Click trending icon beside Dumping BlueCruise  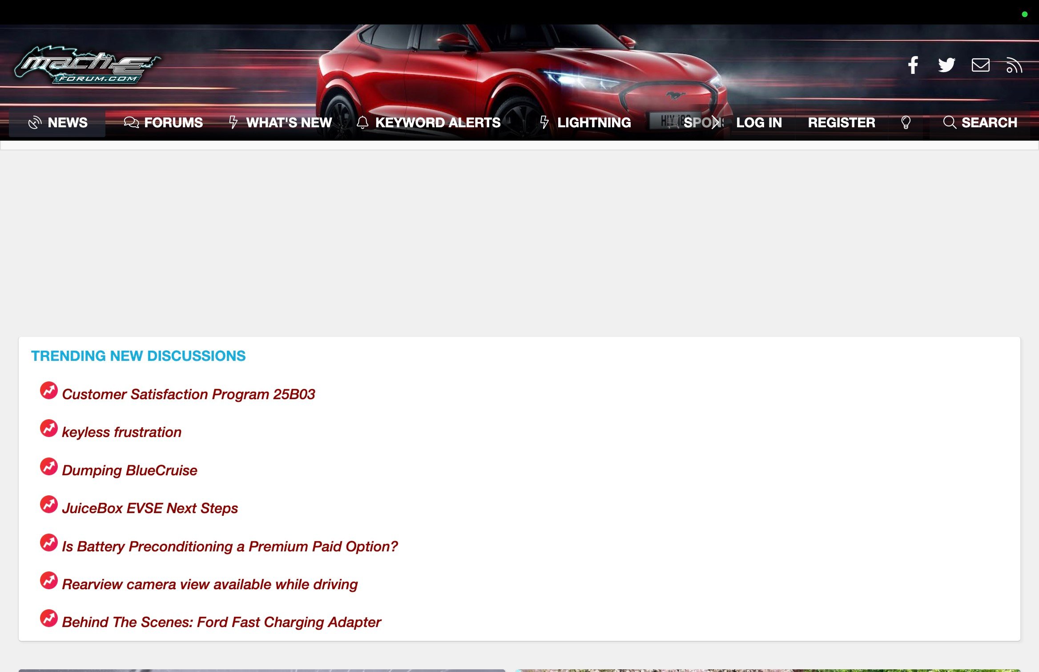pyautogui.click(x=49, y=466)
